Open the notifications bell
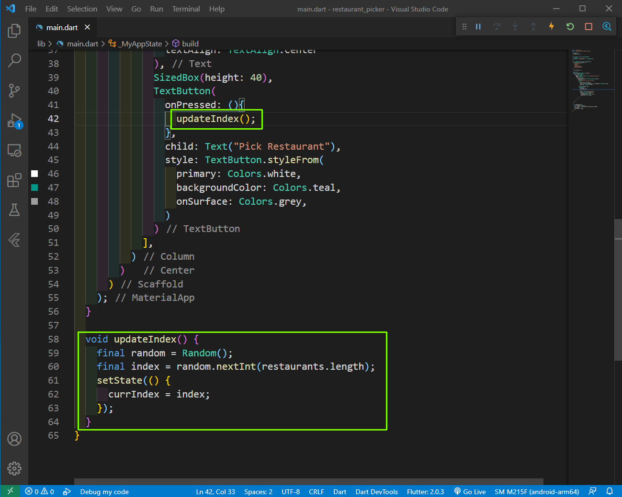 [610, 491]
